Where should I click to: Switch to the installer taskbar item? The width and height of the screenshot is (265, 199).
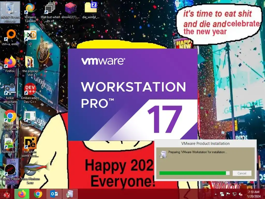click(70, 194)
